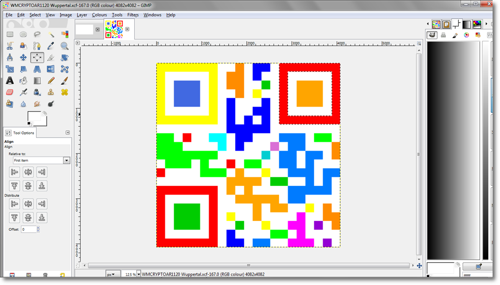The image size is (500, 285).
Task: Open the image menu at ruler corner
Action: point(78,43)
